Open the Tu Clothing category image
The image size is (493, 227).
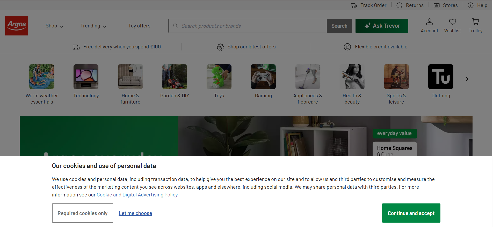pyautogui.click(x=441, y=77)
